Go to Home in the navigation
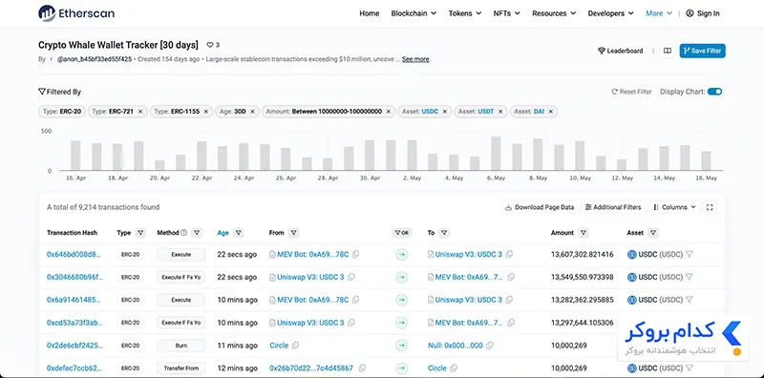Image resolution: width=764 pixels, height=378 pixels. 370,13
